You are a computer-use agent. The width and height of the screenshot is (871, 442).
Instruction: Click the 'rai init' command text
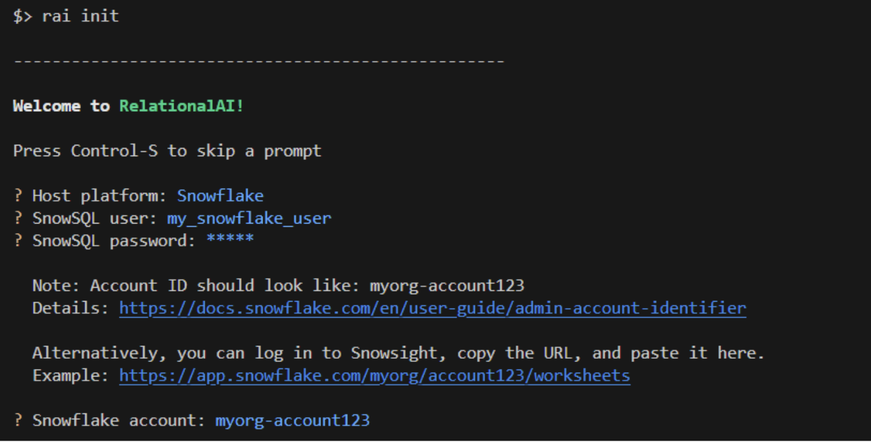[81, 17]
